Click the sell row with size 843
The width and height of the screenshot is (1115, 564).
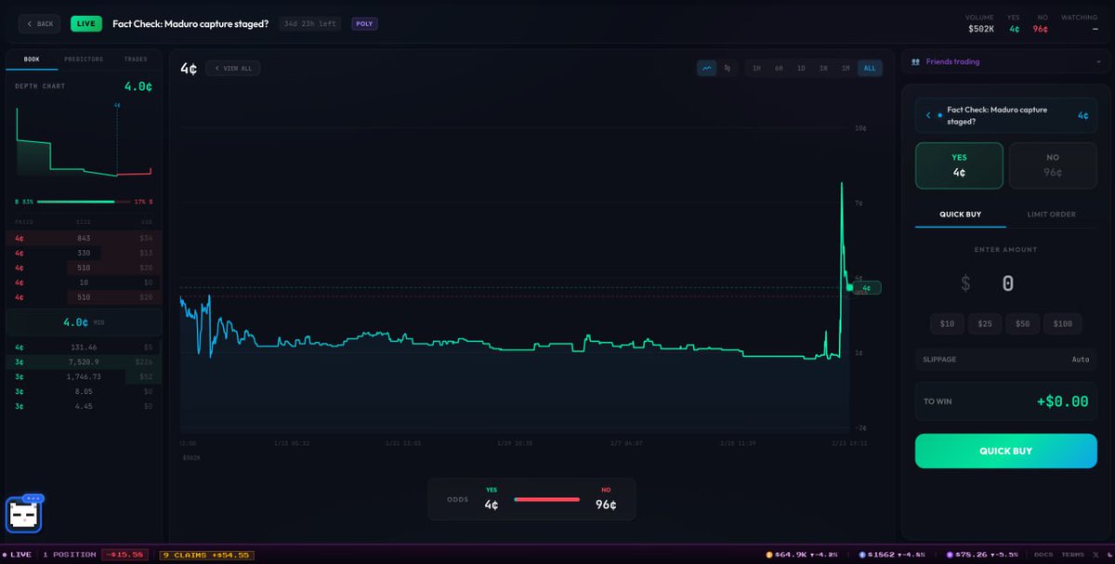click(84, 238)
